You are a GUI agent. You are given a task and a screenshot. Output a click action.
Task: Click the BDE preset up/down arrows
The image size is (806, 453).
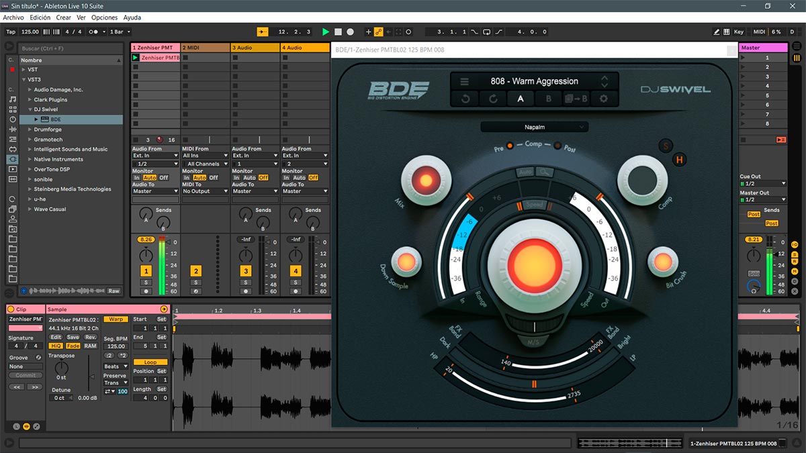[604, 82]
